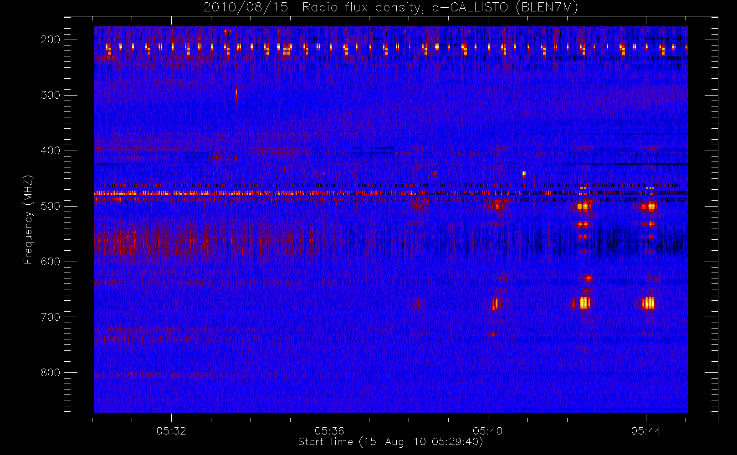Image resolution: width=737 pixels, height=455 pixels.
Task: Click the "Start Time (15-Aug-10 05:29:40)" label
Action: [x=390, y=442]
